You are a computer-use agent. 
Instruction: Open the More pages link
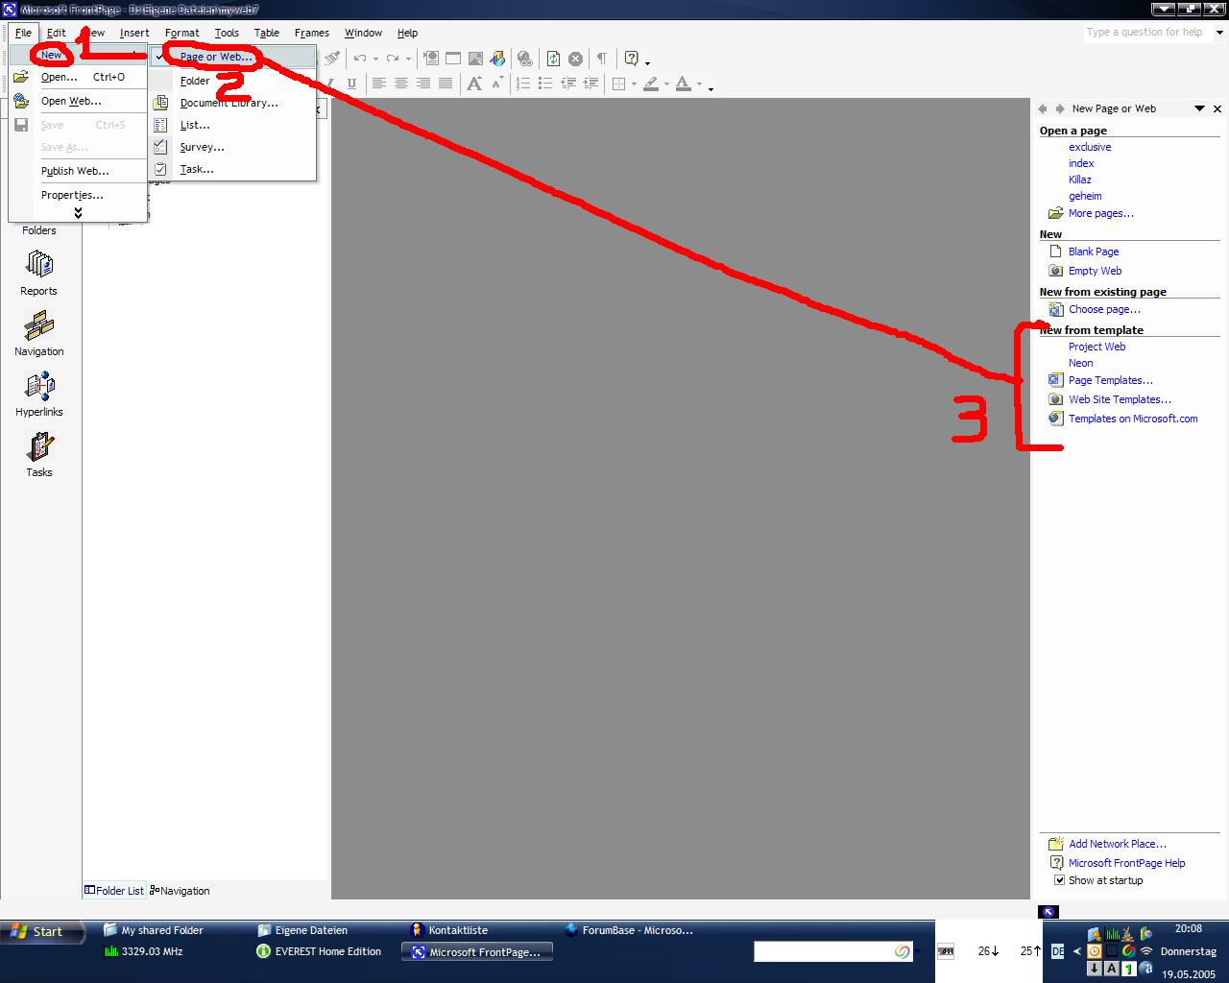[x=1101, y=213]
